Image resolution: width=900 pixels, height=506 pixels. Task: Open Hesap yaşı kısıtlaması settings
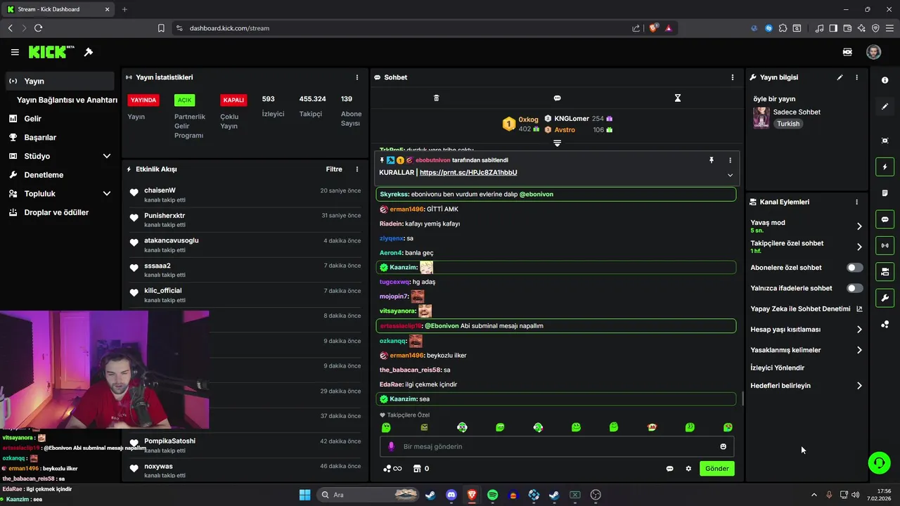point(806,330)
